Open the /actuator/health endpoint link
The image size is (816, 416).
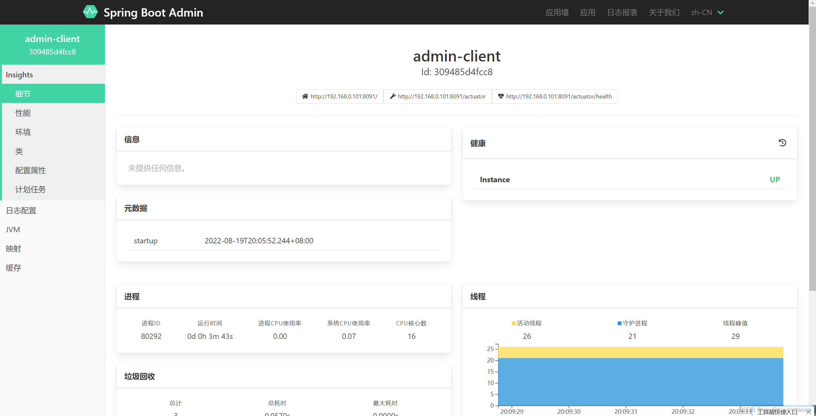click(555, 96)
